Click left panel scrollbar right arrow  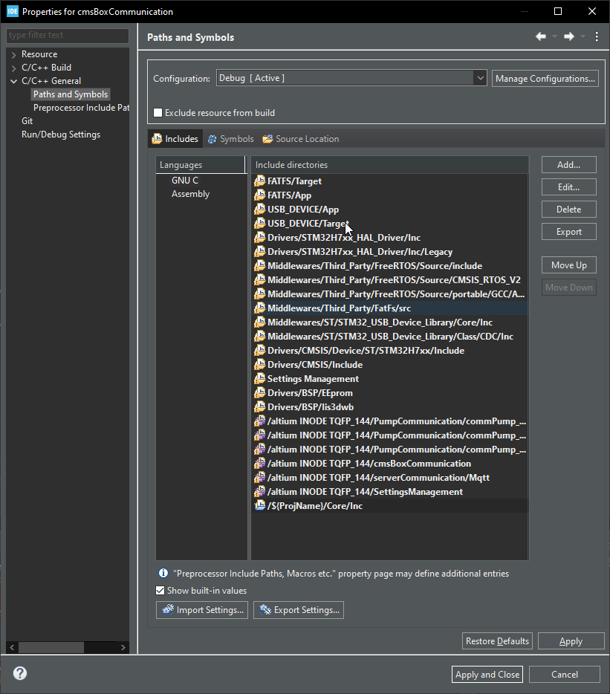[x=123, y=647]
